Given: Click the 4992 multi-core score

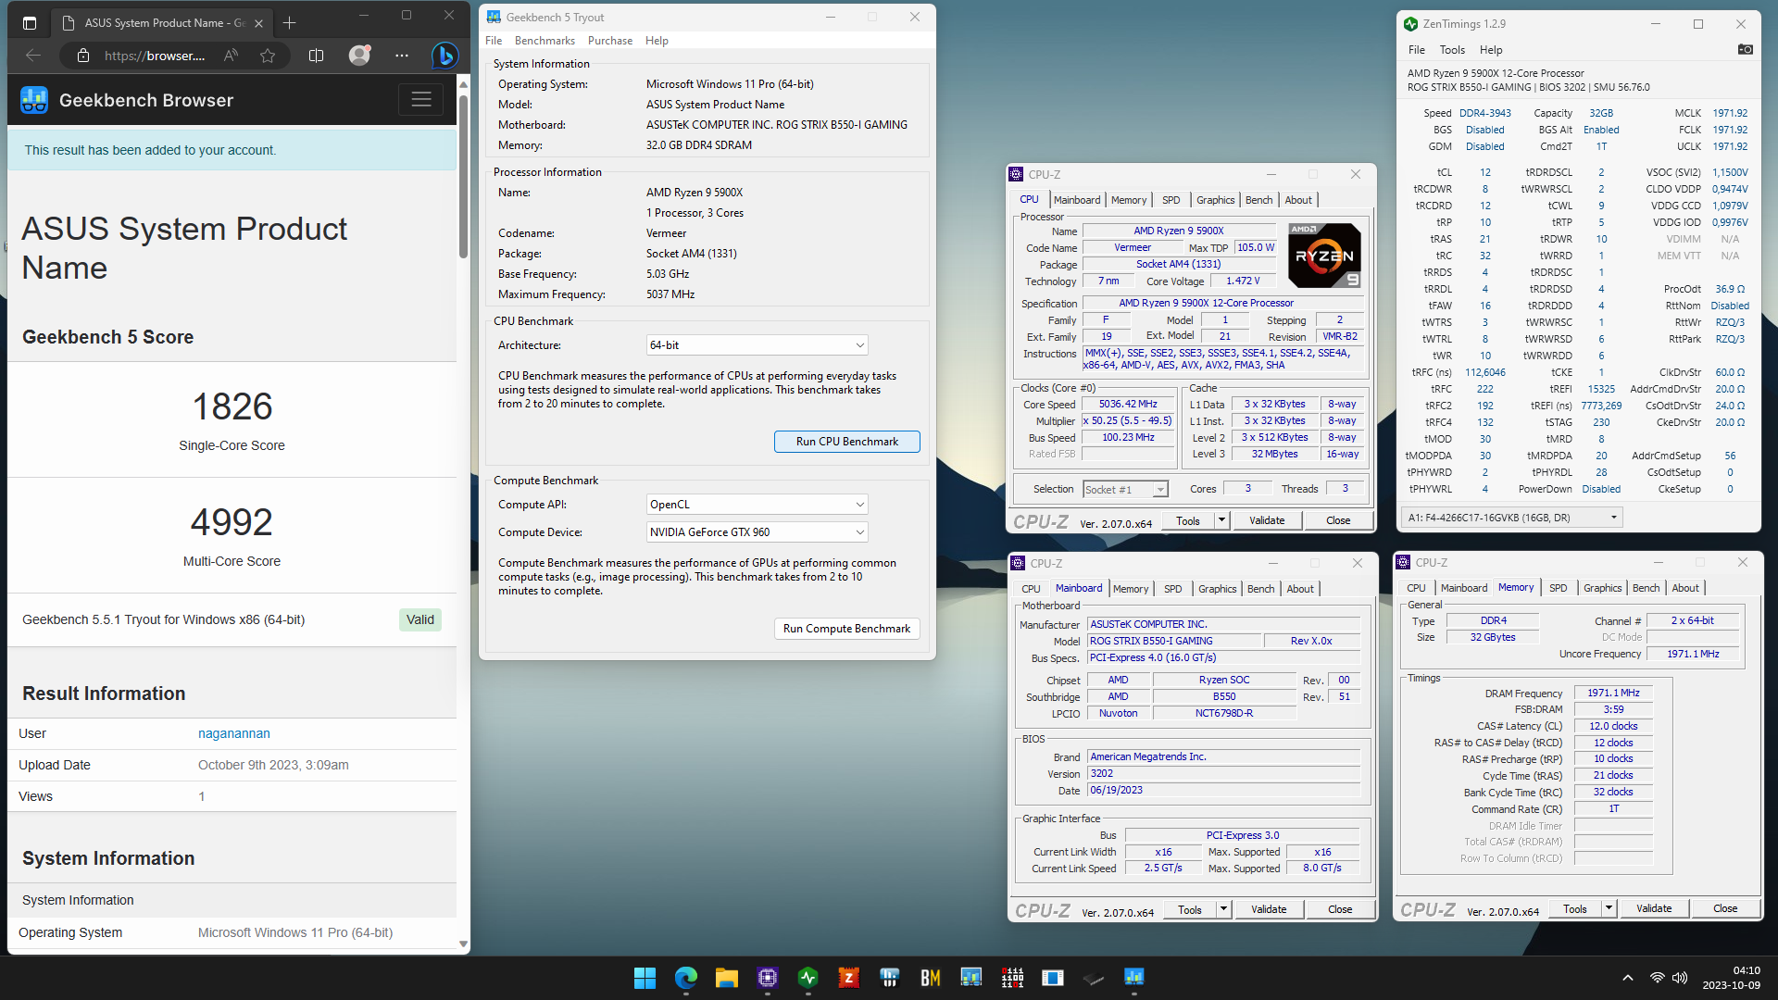Looking at the screenshot, I should tap(232, 522).
